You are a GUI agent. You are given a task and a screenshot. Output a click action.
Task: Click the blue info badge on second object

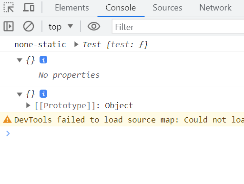43,93
